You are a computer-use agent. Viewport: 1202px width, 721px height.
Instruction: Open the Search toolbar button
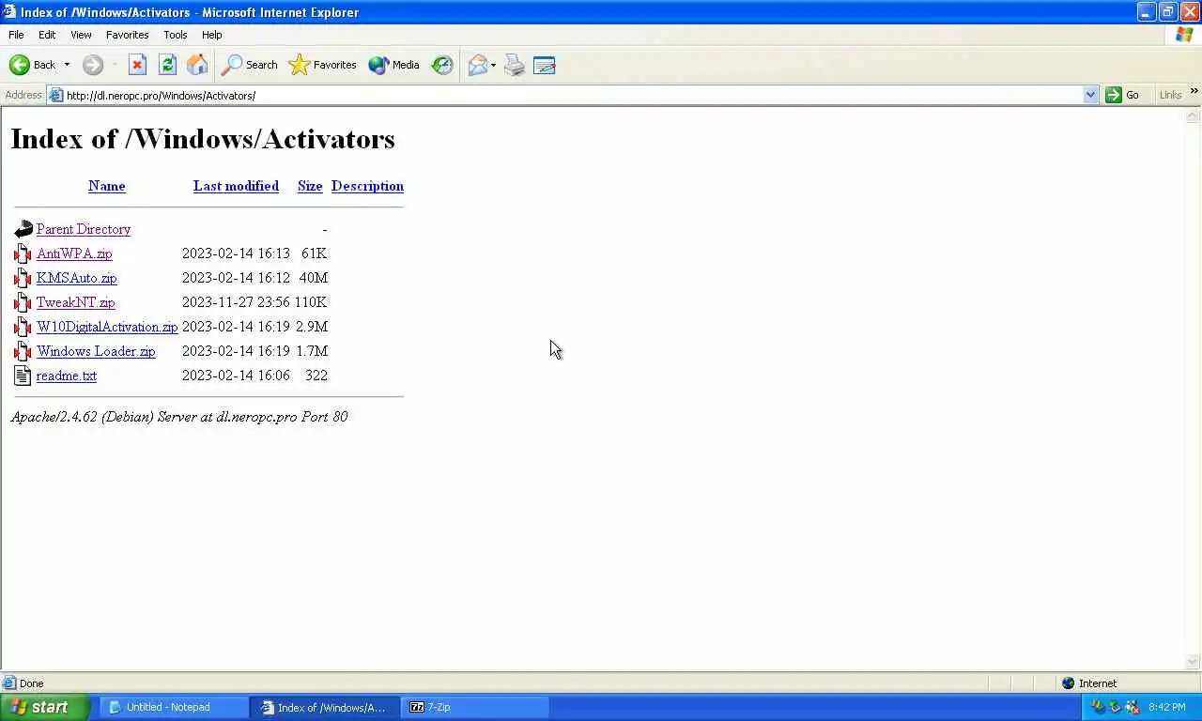(249, 65)
